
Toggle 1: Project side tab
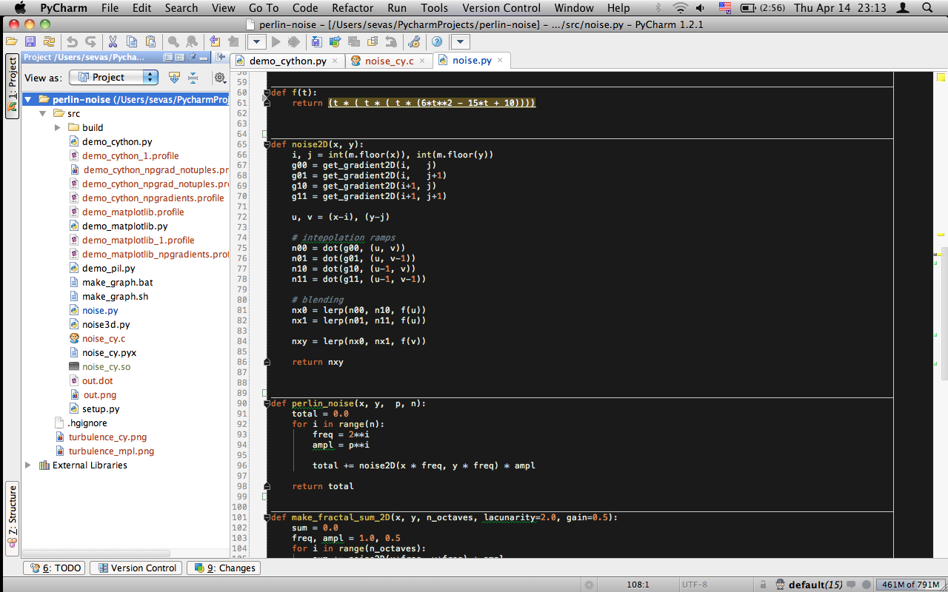(x=12, y=86)
